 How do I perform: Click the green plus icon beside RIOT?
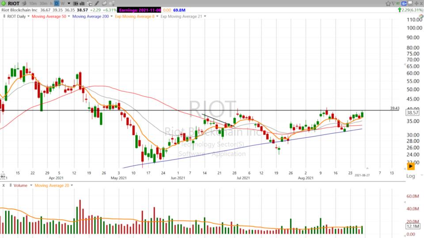(x=4, y=3)
